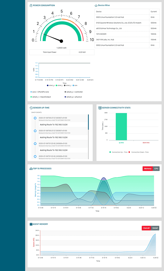Select Memory view for Top 10 Processes
This screenshot has height=271, width=164.
pos(148,169)
